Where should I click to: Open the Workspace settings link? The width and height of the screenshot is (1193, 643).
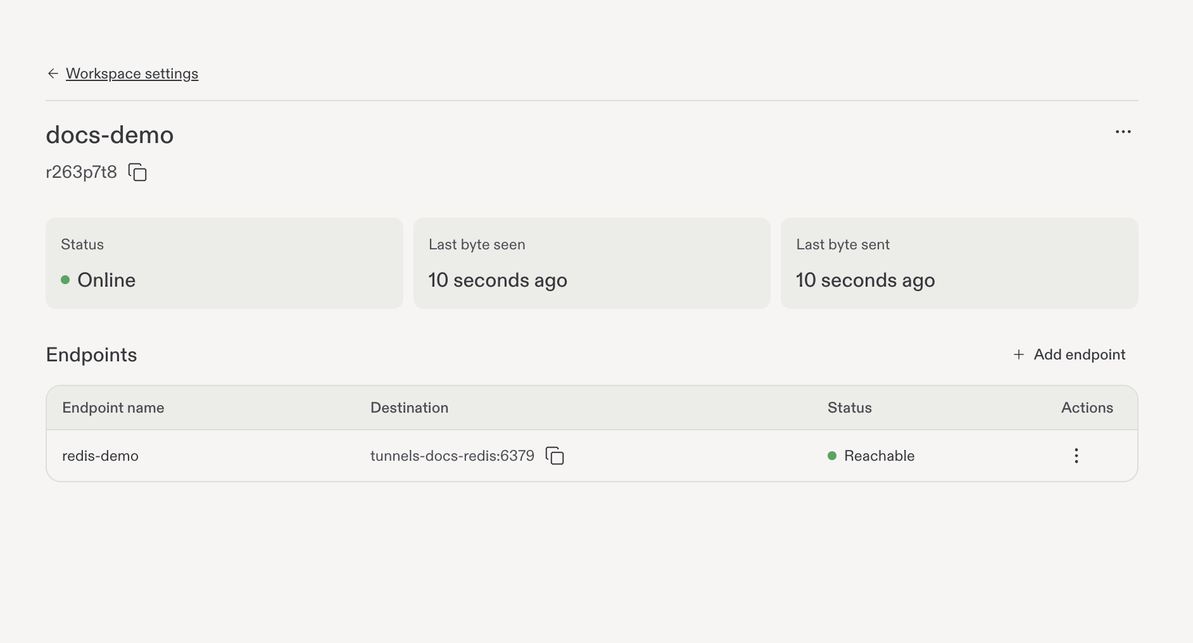pos(132,73)
